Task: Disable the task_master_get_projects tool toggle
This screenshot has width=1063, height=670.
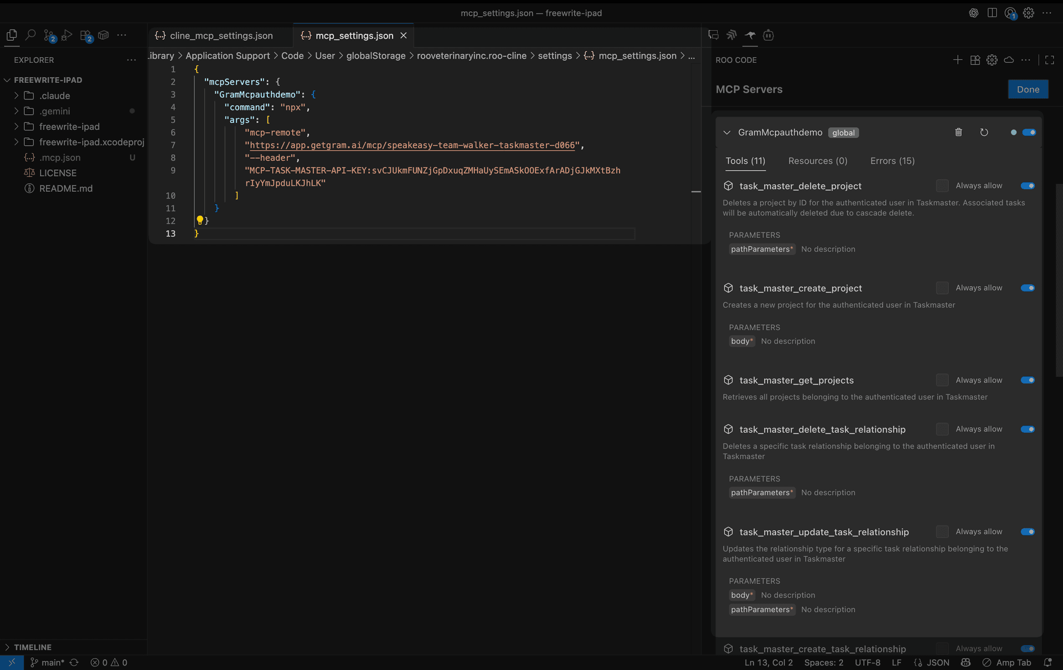Action: click(1028, 380)
